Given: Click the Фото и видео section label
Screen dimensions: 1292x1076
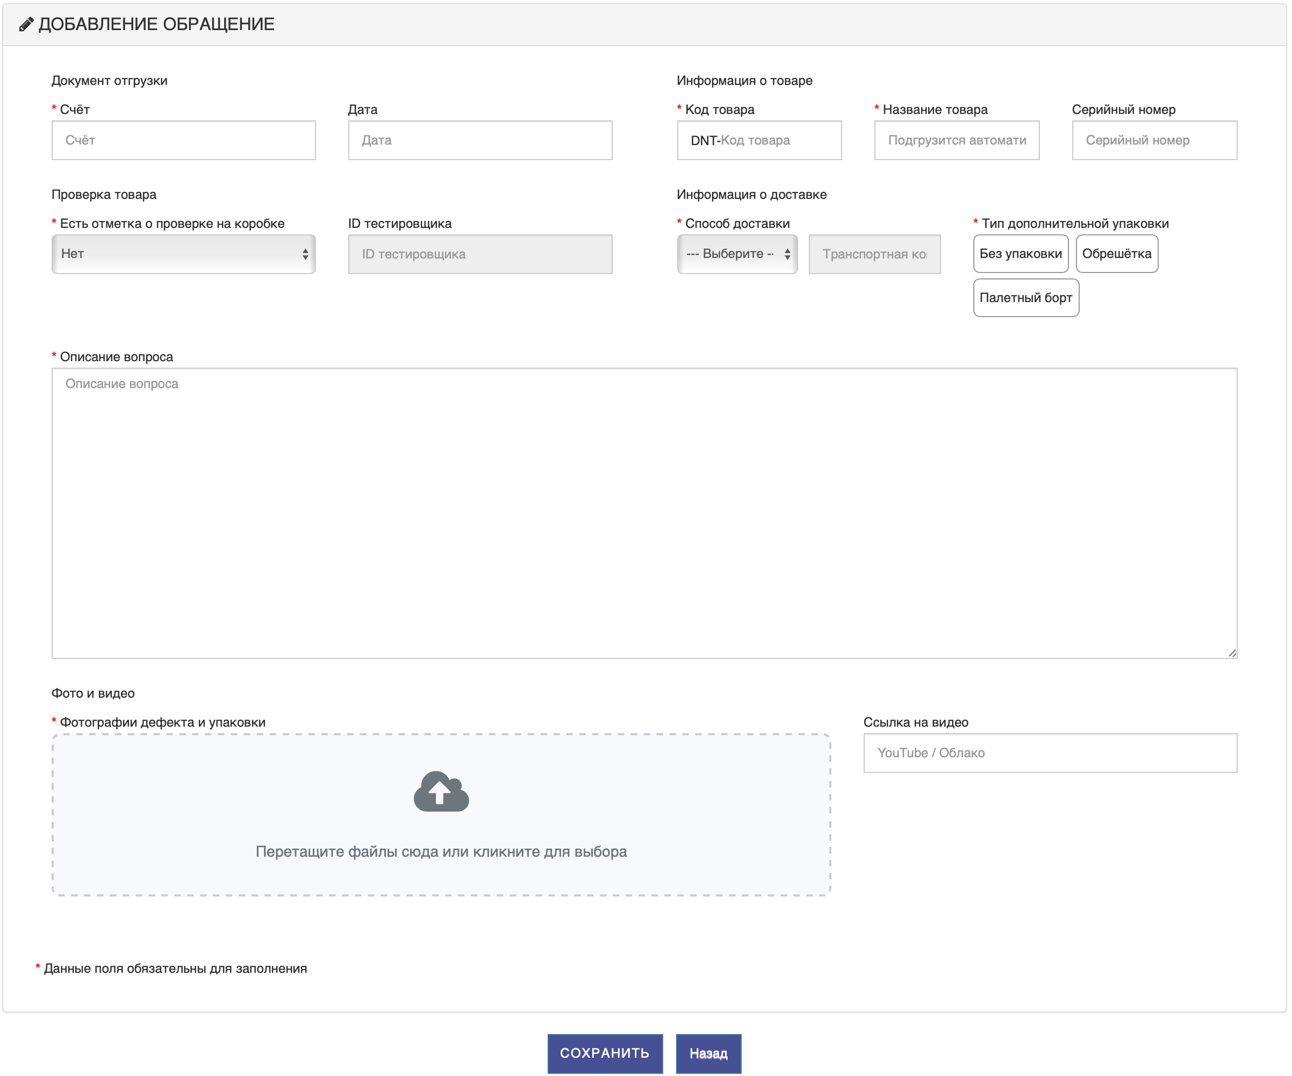Looking at the screenshot, I should pyautogui.click(x=93, y=693).
